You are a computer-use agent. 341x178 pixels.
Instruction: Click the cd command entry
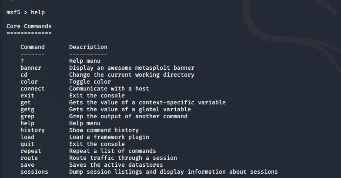click(24, 74)
